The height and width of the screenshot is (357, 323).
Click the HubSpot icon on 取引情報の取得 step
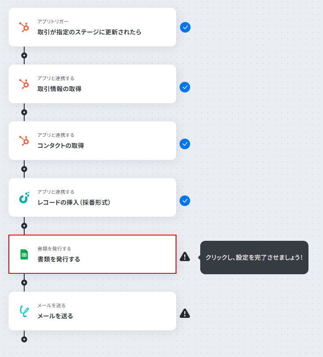point(24,84)
